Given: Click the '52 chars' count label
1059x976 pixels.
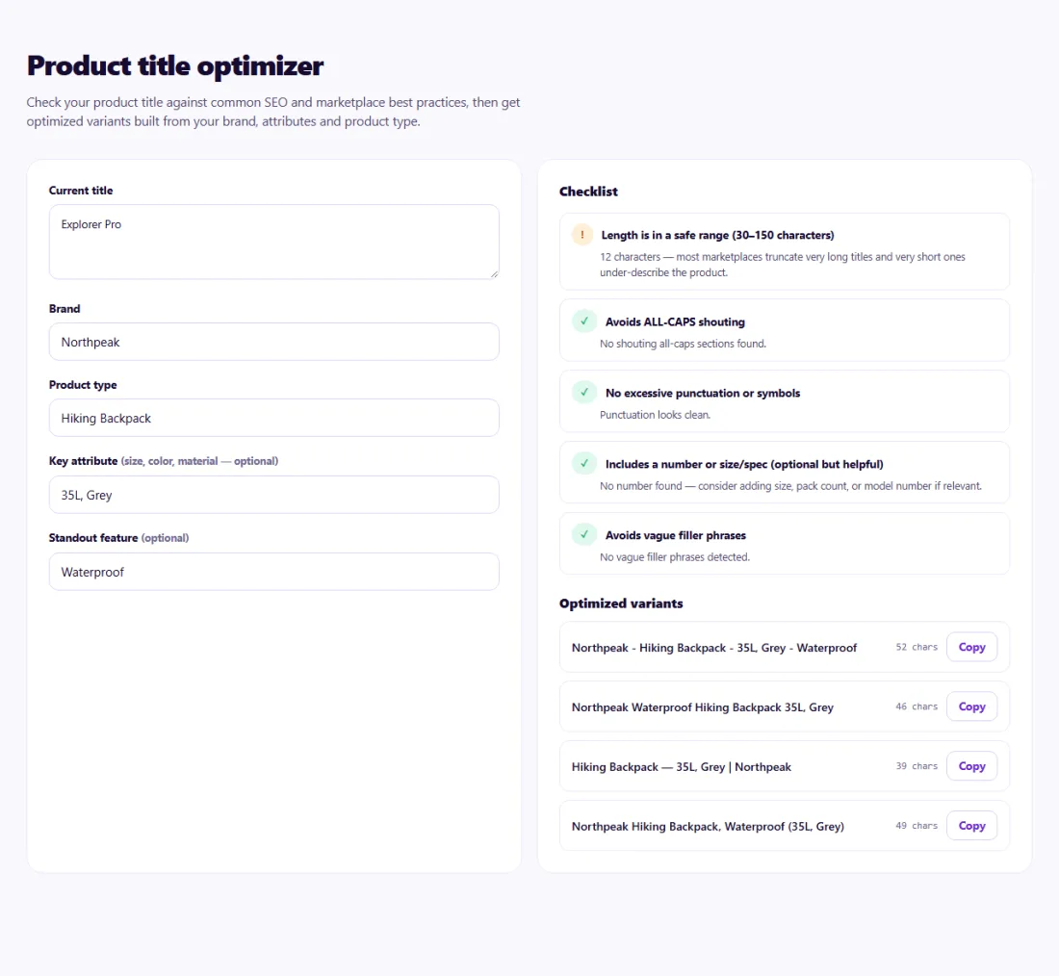Looking at the screenshot, I should pos(917,647).
